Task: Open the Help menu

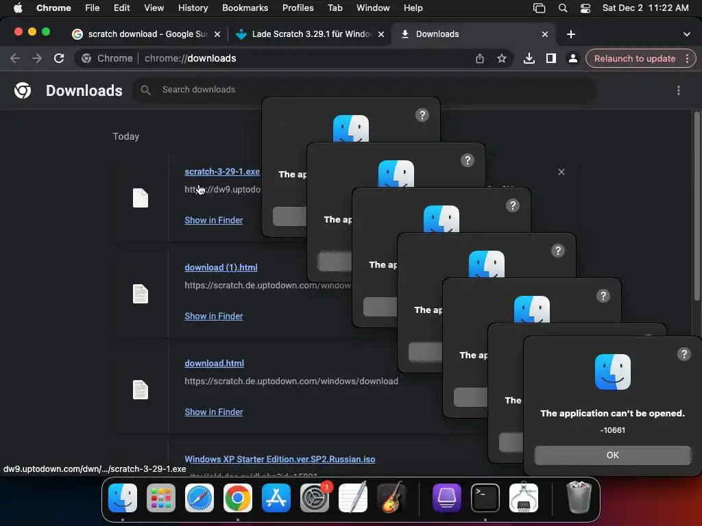Action: click(413, 8)
